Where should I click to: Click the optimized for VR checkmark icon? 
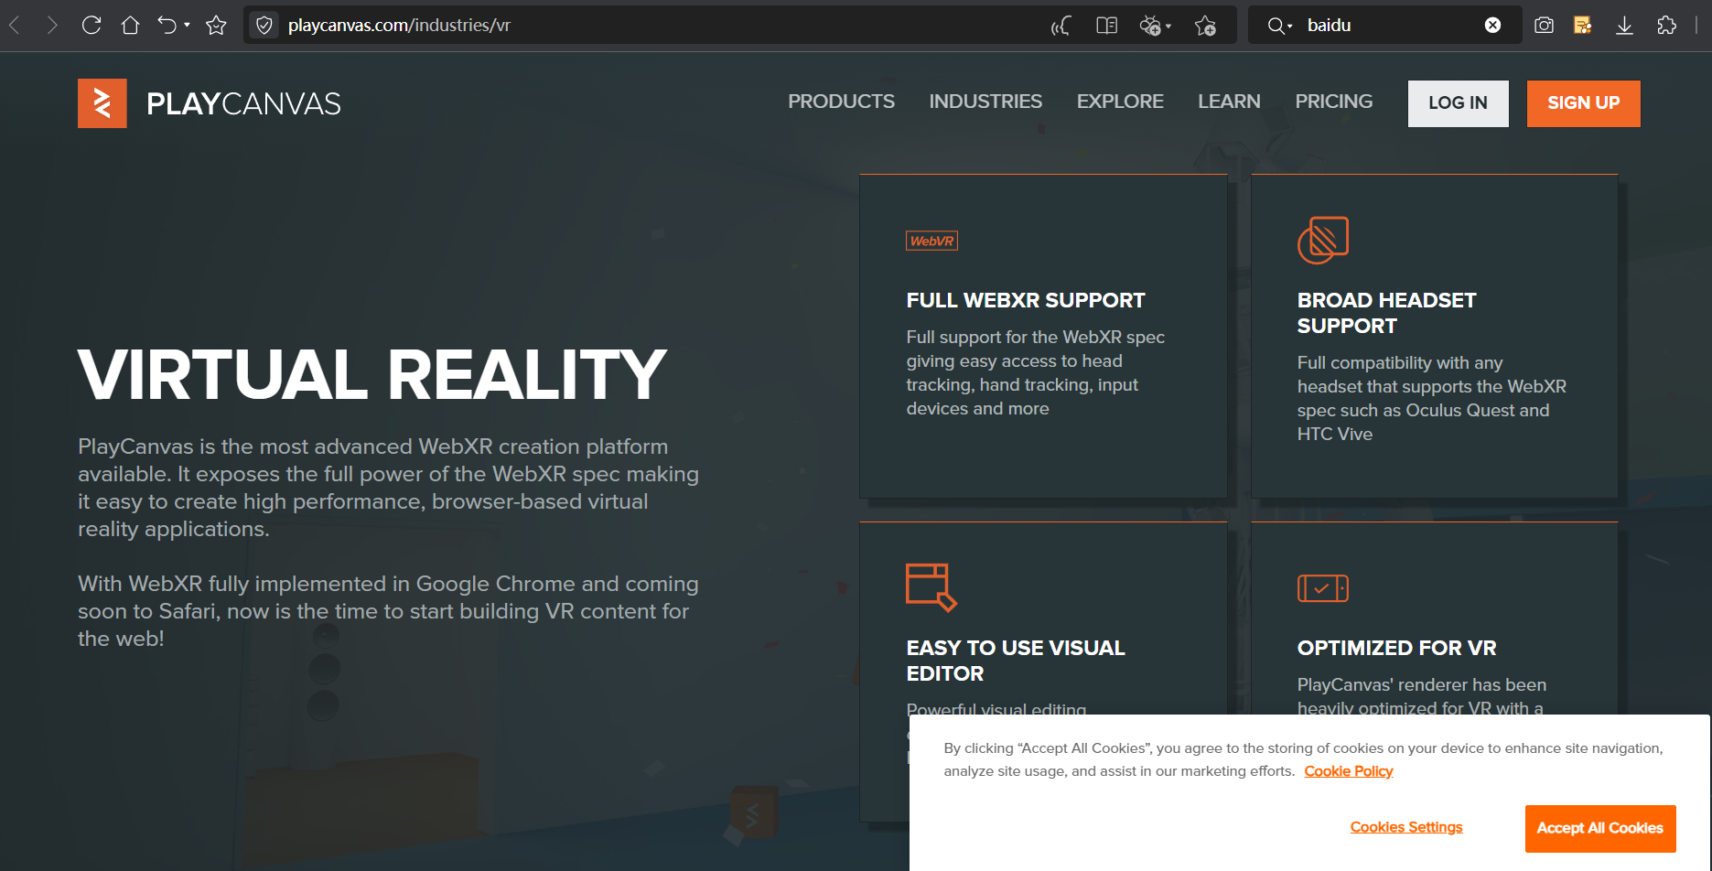click(x=1323, y=588)
